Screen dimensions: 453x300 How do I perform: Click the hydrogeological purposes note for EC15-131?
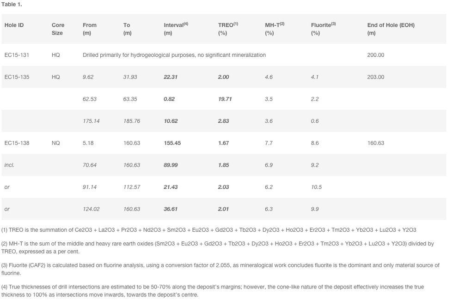tap(174, 55)
